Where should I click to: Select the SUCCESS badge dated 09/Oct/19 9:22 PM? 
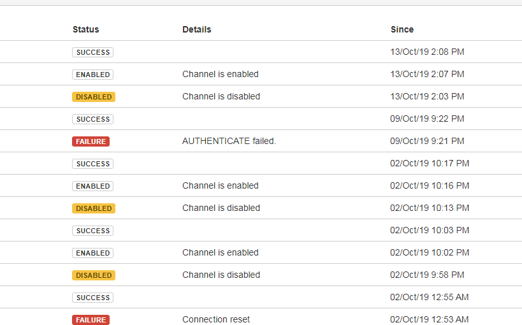93,119
